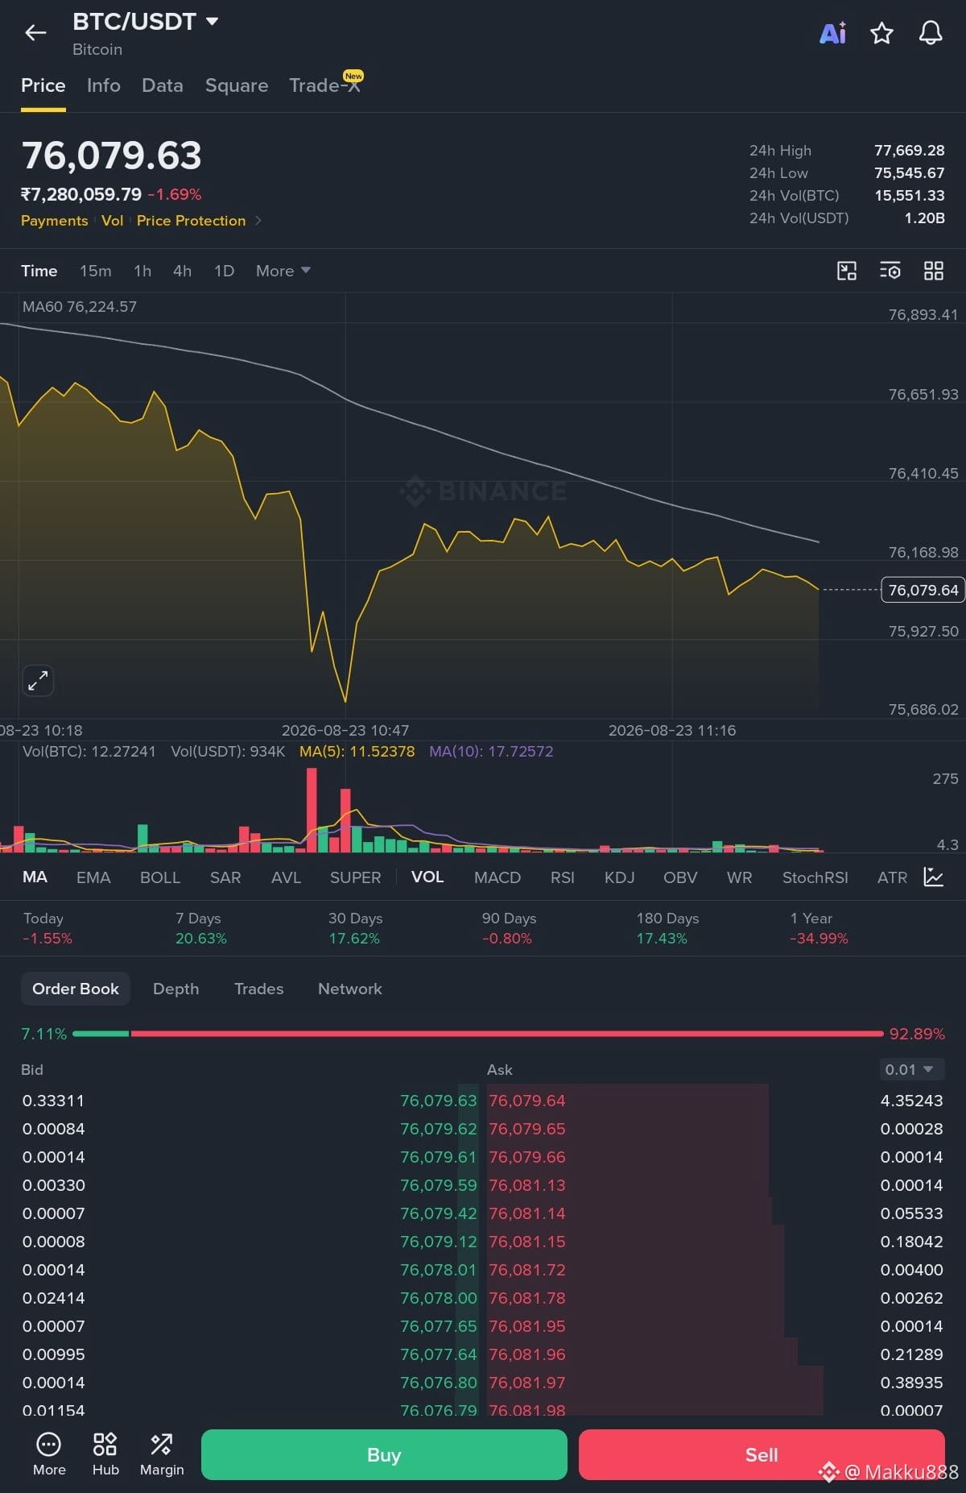This screenshot has width=966, height=1493.
Task: Toggle the KDJ sub-indicator
Action: point(620,877)
